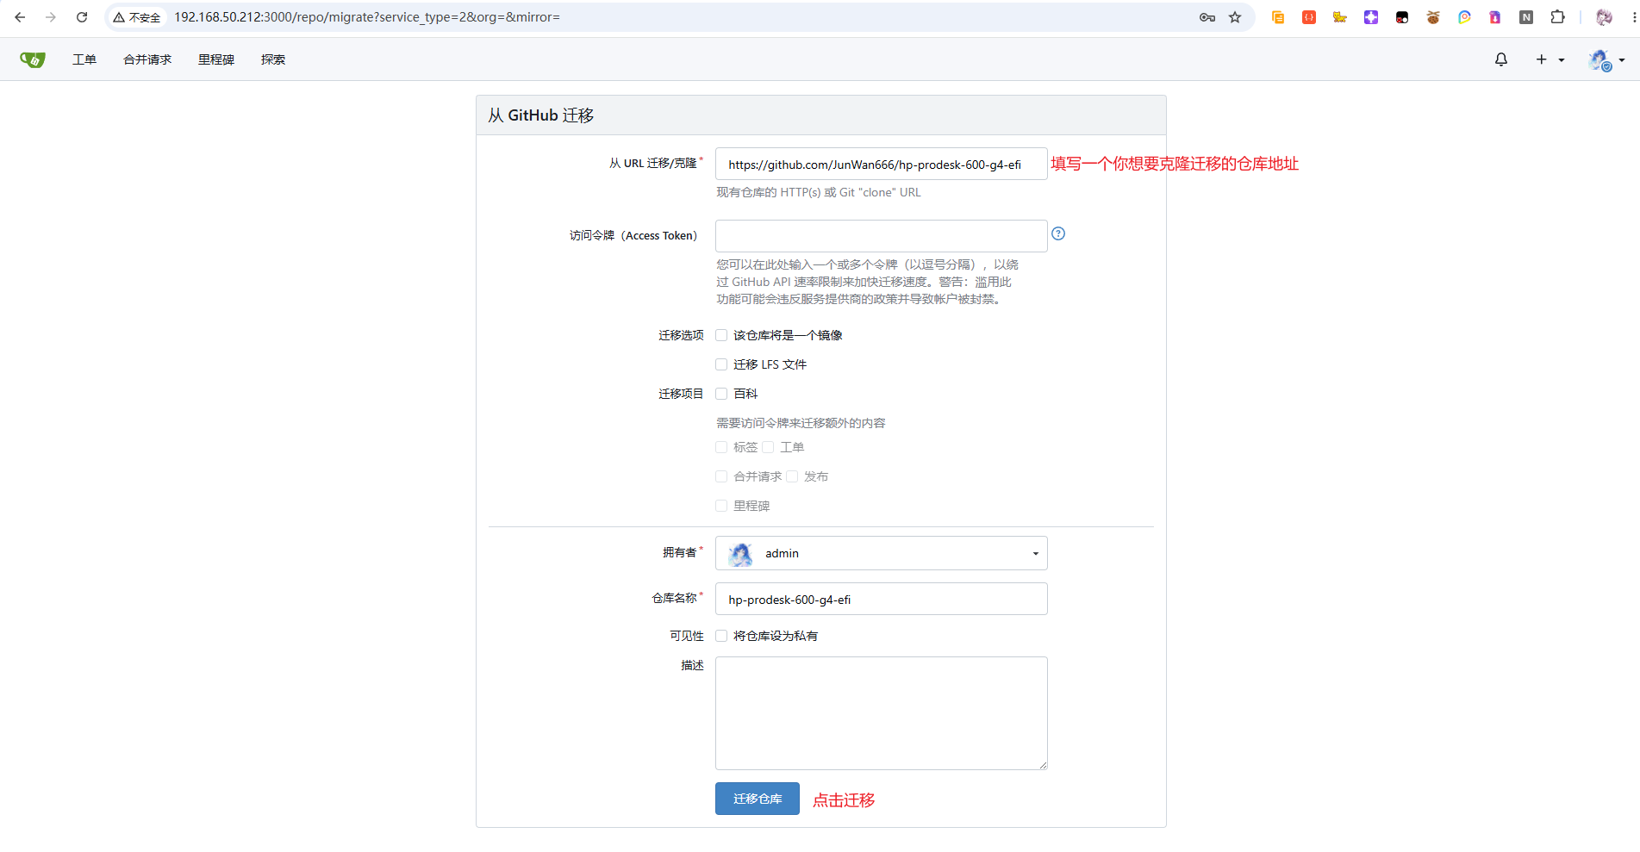Click the 描述 text area
This screenshot has height=852, width=1640.
tap(881, 713)
